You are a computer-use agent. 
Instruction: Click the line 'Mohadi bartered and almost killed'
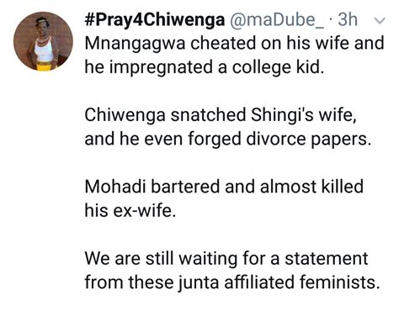coord(224,187)
